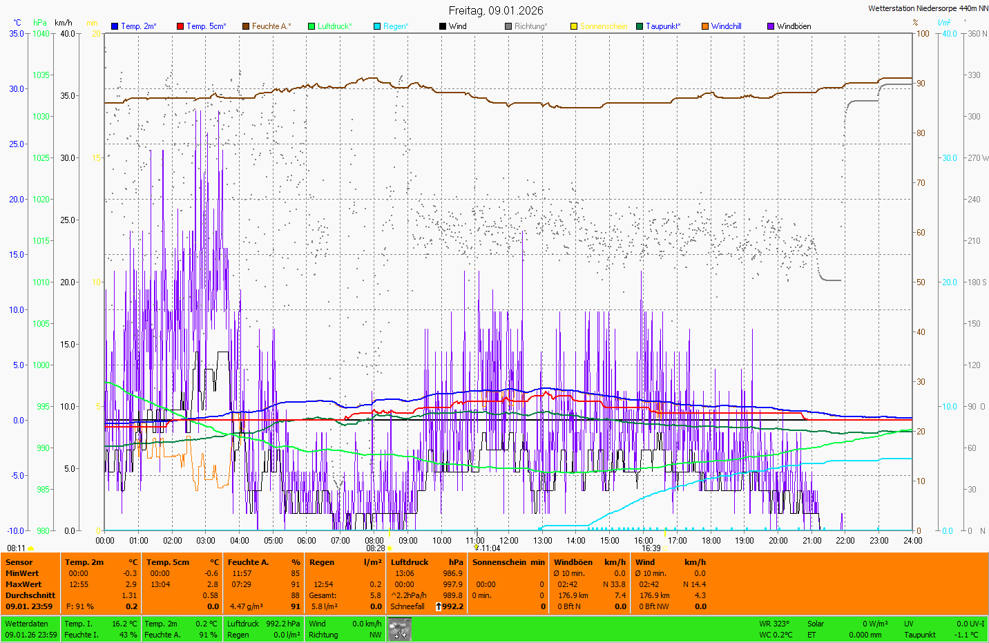Click the red Temp. 5cm legend square
The image size is (989, 643).
180,26
